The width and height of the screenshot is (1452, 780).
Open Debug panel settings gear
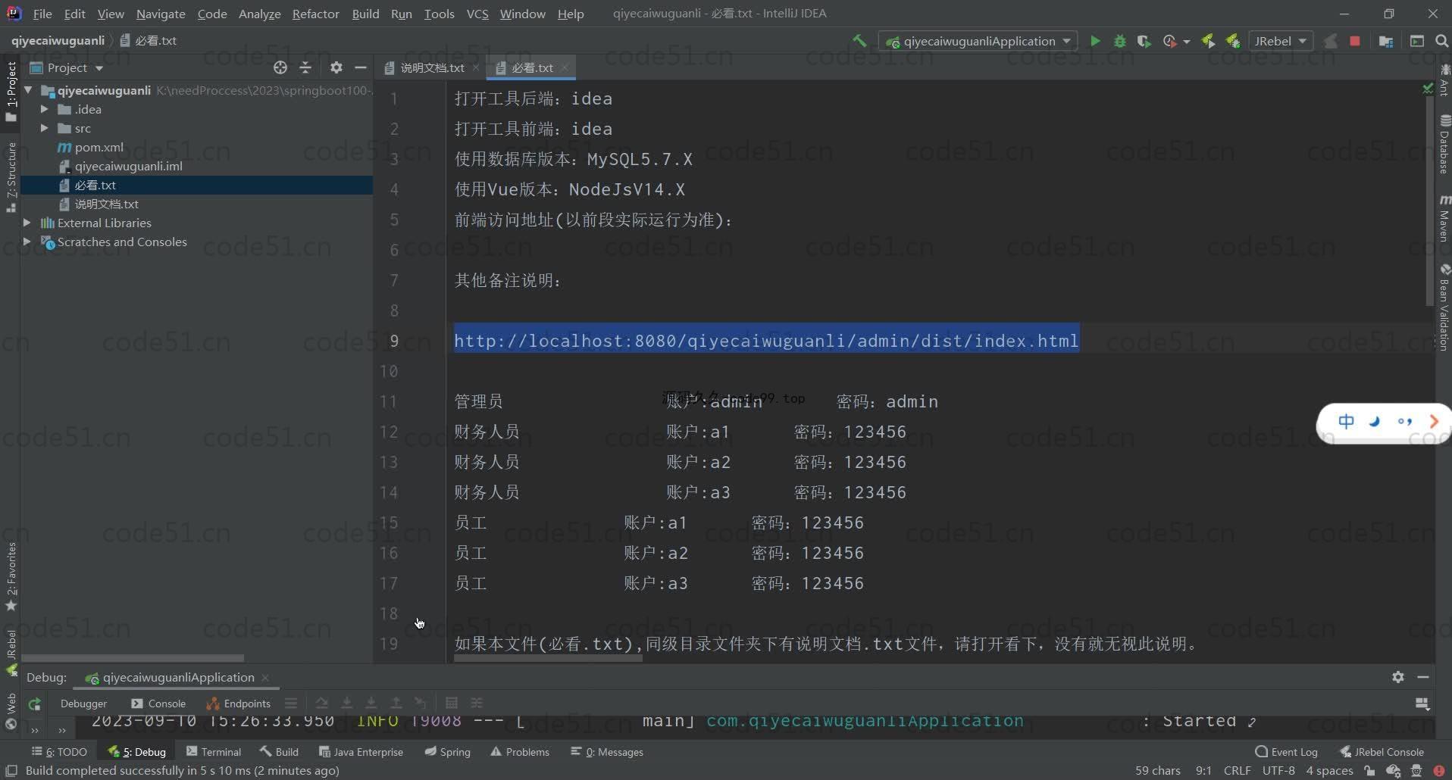tap(1398, 677)
